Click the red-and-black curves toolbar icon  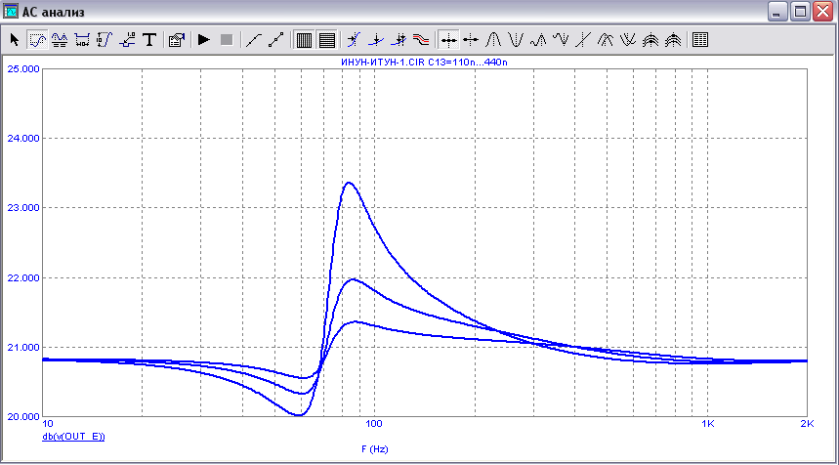421,40
